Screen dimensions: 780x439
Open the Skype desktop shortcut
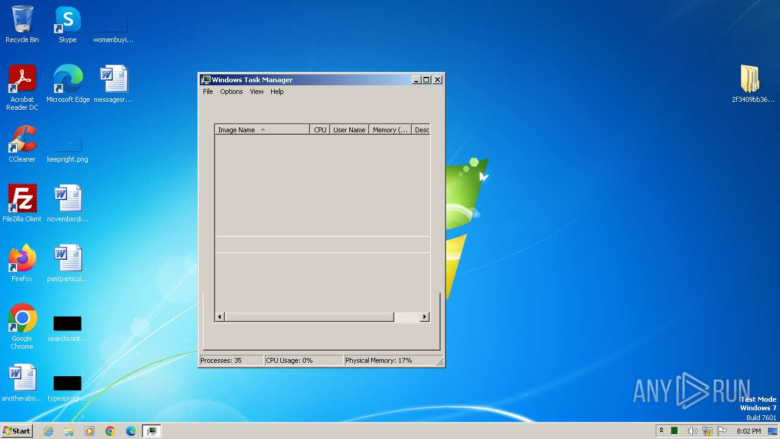coord(68,24)
